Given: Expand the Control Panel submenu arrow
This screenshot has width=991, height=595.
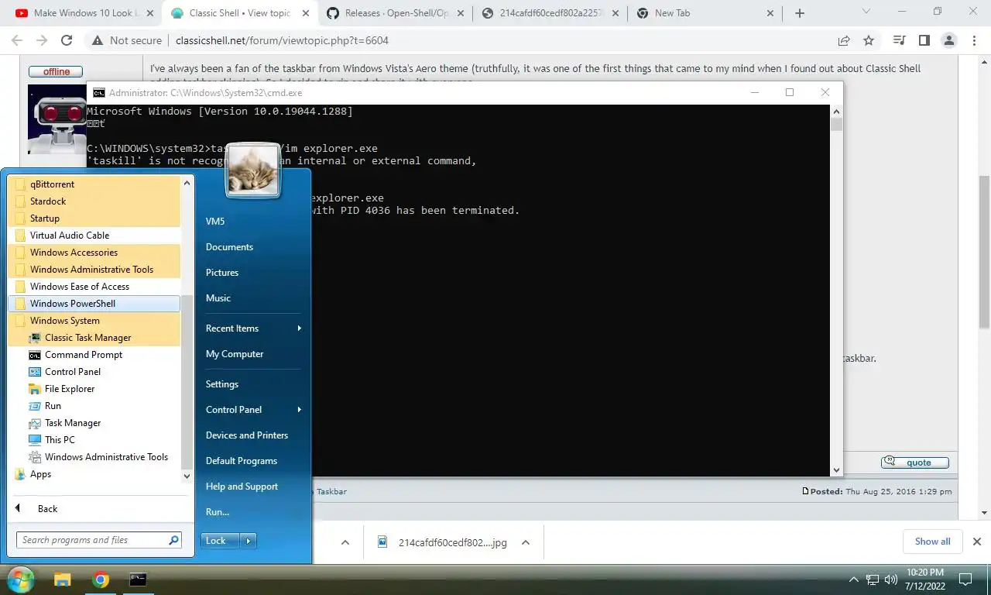Looking at the screenshot, I should click(299, 410).
